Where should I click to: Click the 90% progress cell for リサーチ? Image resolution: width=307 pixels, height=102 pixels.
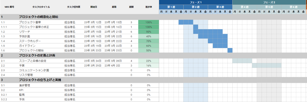[148, 32]
